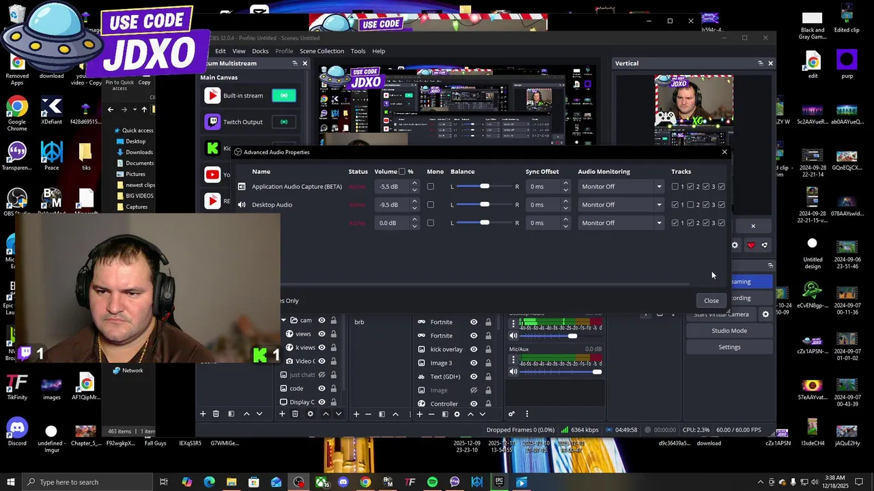The image size is (874, 491).
Task: Collapse the cam group folder
Action: (x=284, y=321)
